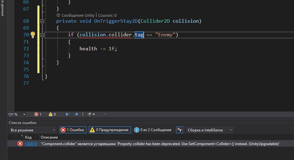Screen dimensions: 294x160
Task: Select the Component.collider deprecated error row
Action: 150,144
